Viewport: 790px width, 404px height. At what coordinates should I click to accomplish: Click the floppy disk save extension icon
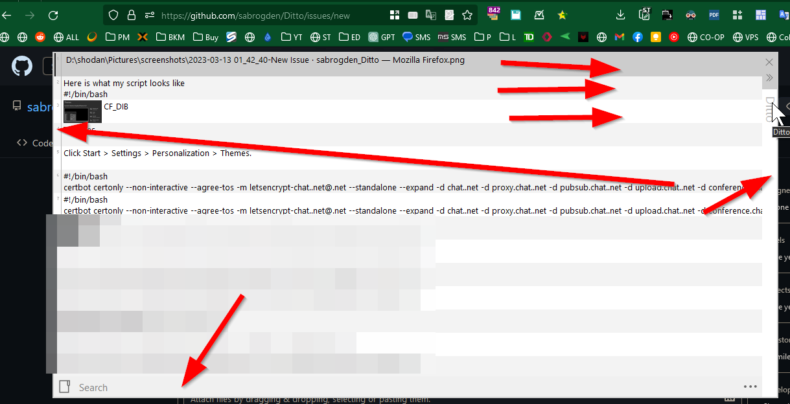515,14
